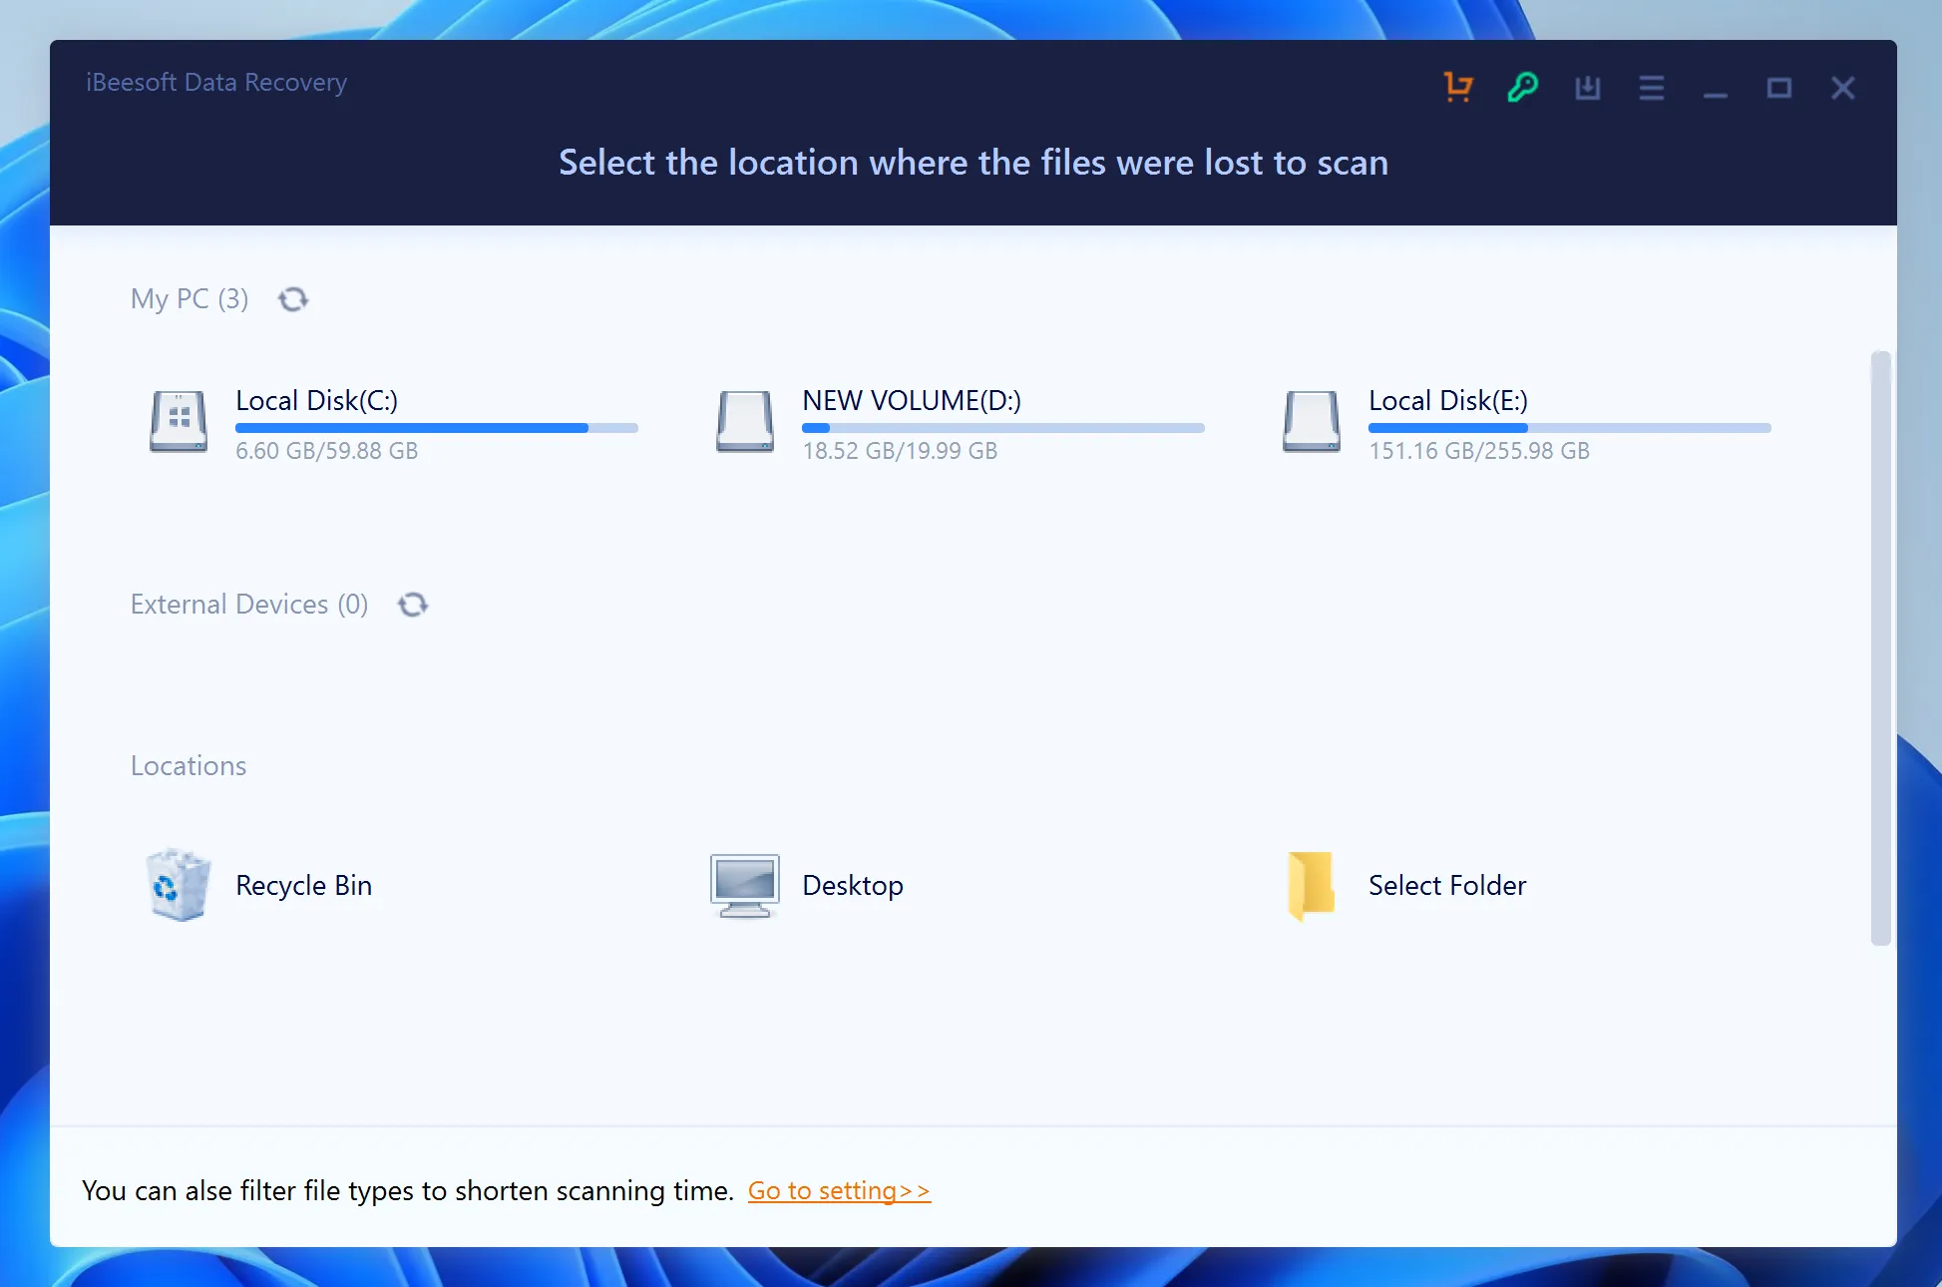This screenshot has height=1287, width=1942.
Task: Click the NEW VOLUME(D:) usage bar
Action: (1003, 428)
